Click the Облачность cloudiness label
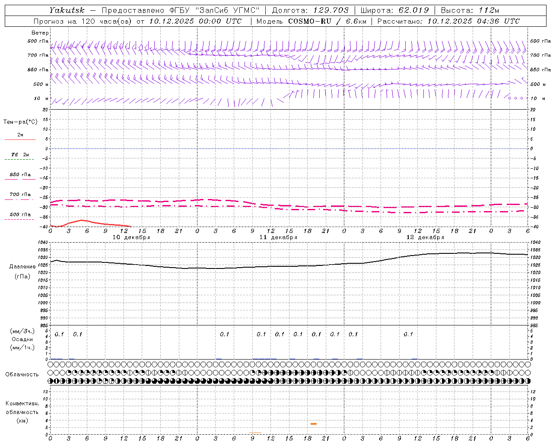This screenshot has height=442, width=553. (22, 375)
